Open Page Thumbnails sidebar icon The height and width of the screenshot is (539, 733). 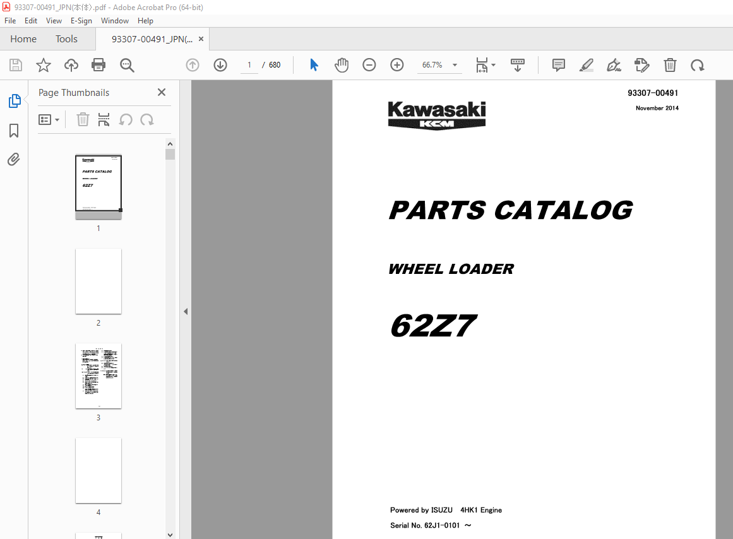tap(15, 101)
